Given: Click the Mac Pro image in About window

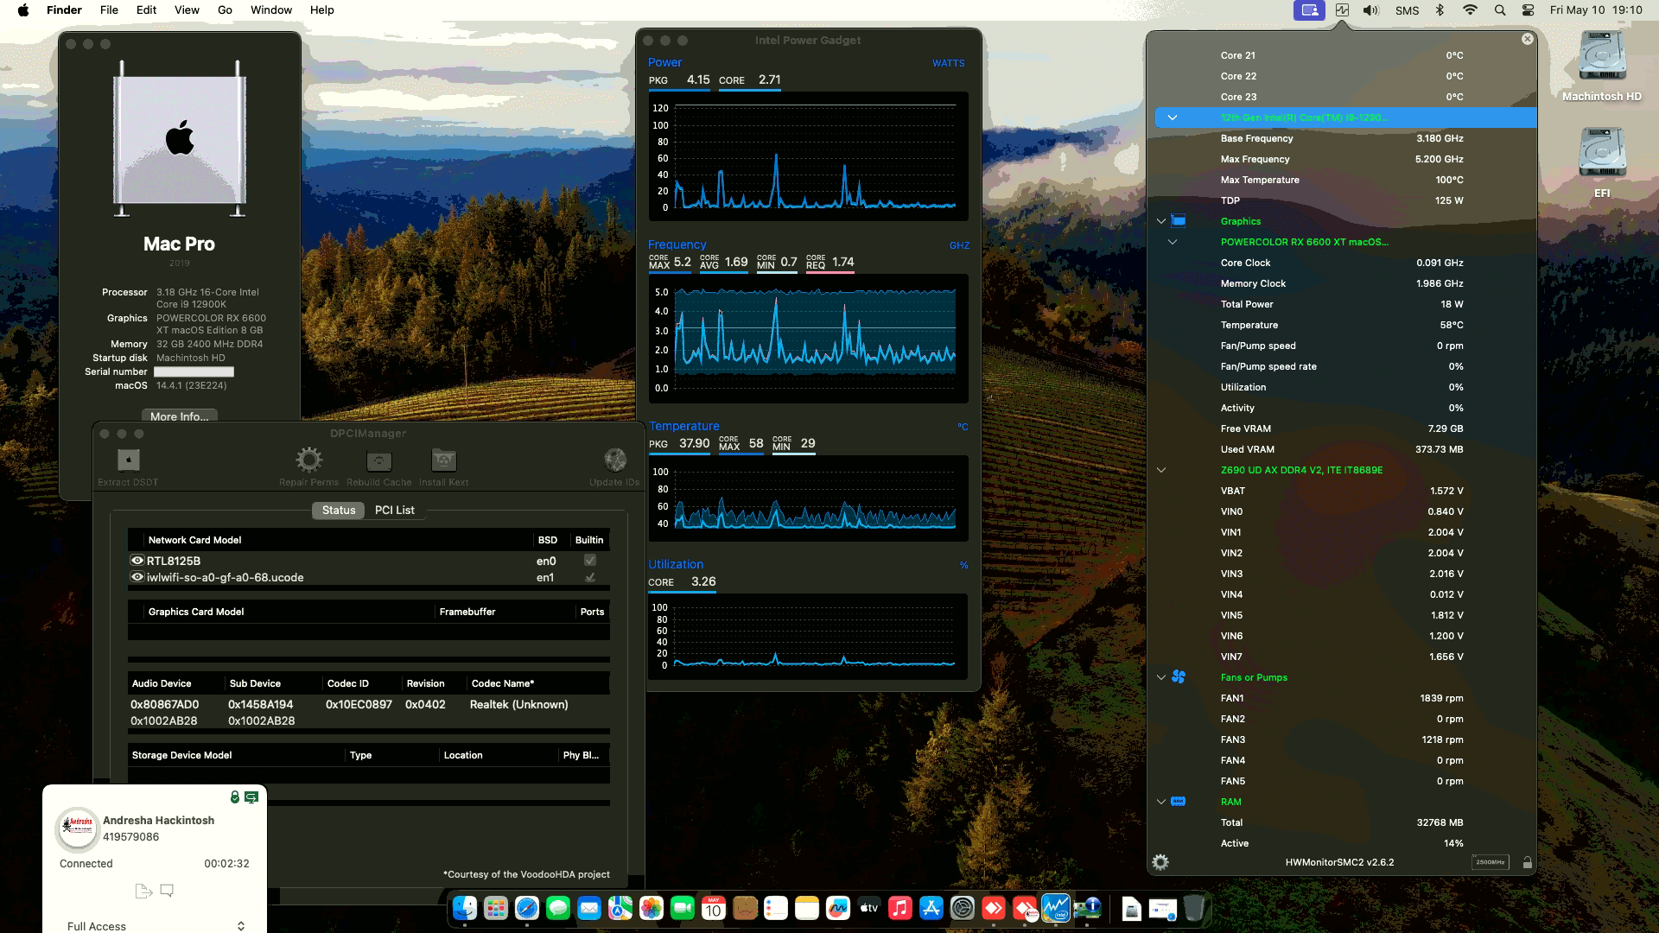Looking at the screenshot, I should click(180, 138).
